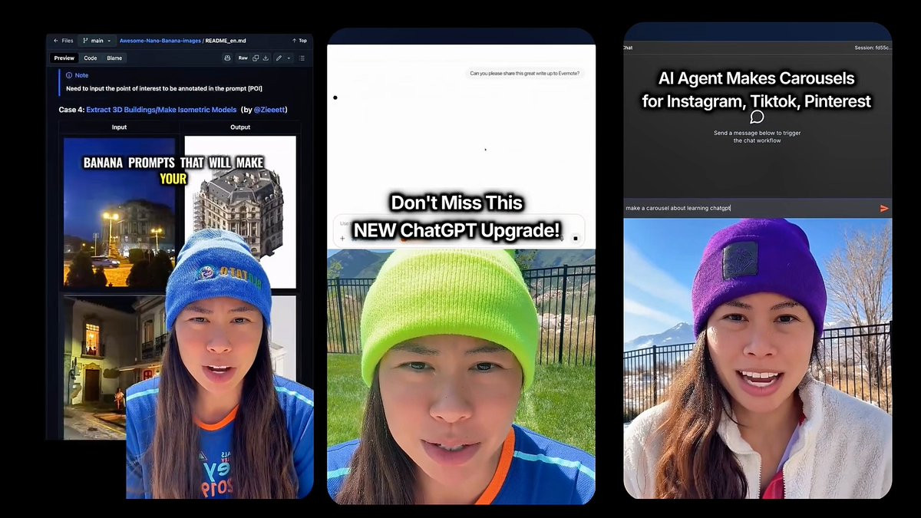Screen dimensions: 921x518
Task: Click the chat bubble icon
Action: click(757, 117)
